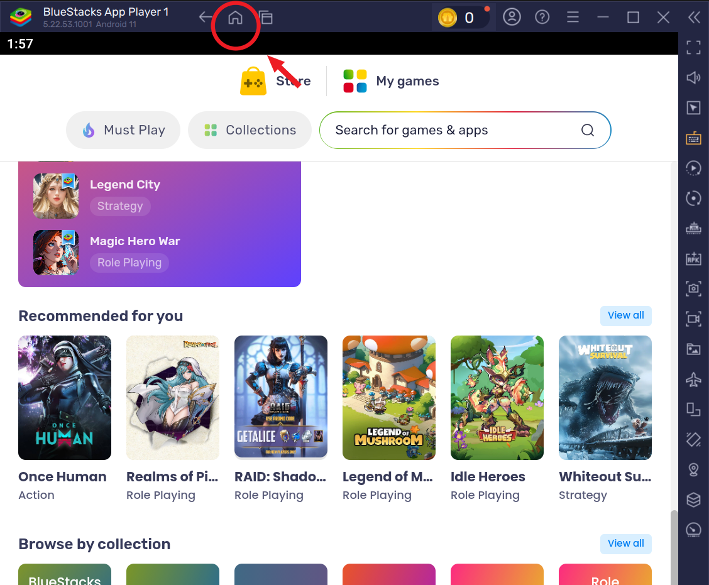Image resolution: width=709 pixels, height=585 pixels.
Task: Select the Collections filter chip
Action: coord(250,130)
